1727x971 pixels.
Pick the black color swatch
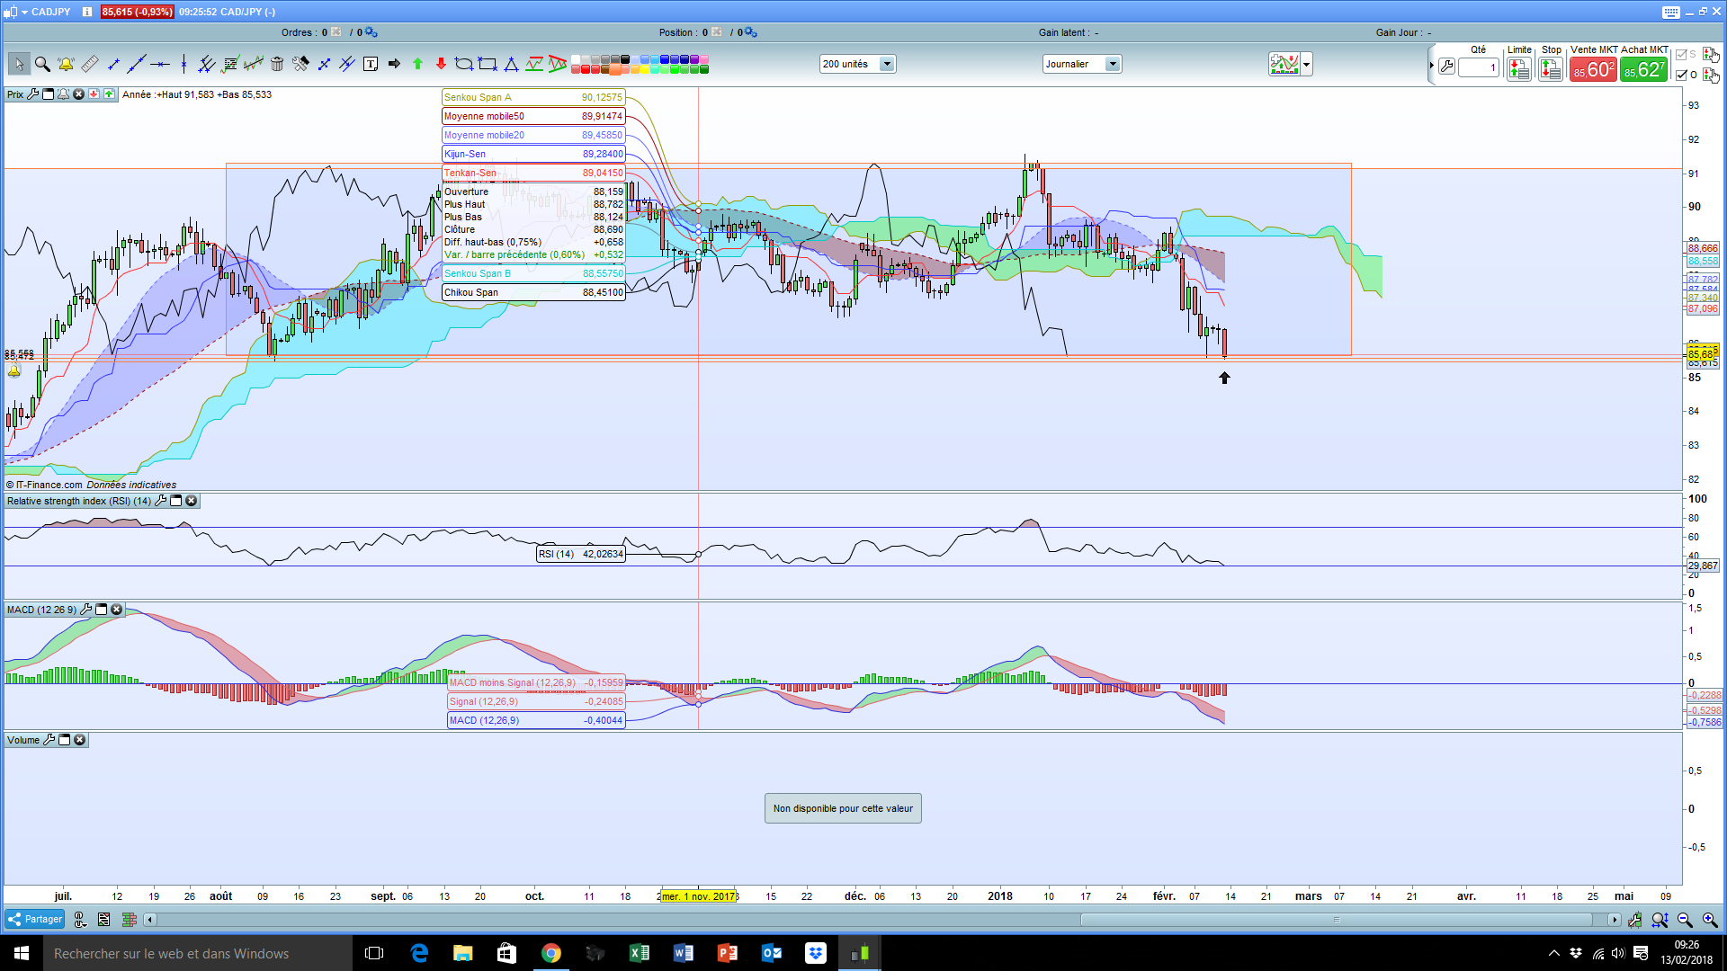(x=625, y=59)
